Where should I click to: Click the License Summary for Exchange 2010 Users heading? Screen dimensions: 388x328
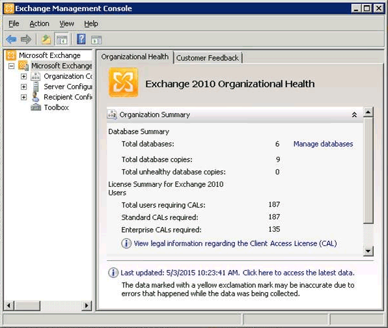click(166, 189)
